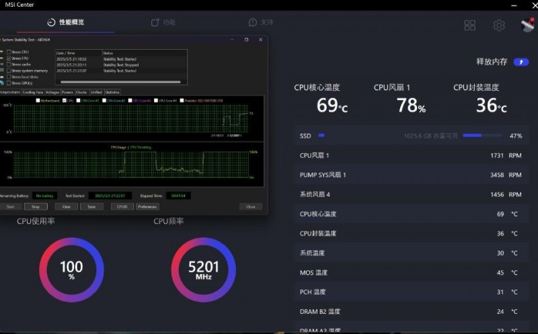Click the features icon beside 功能

155,22
